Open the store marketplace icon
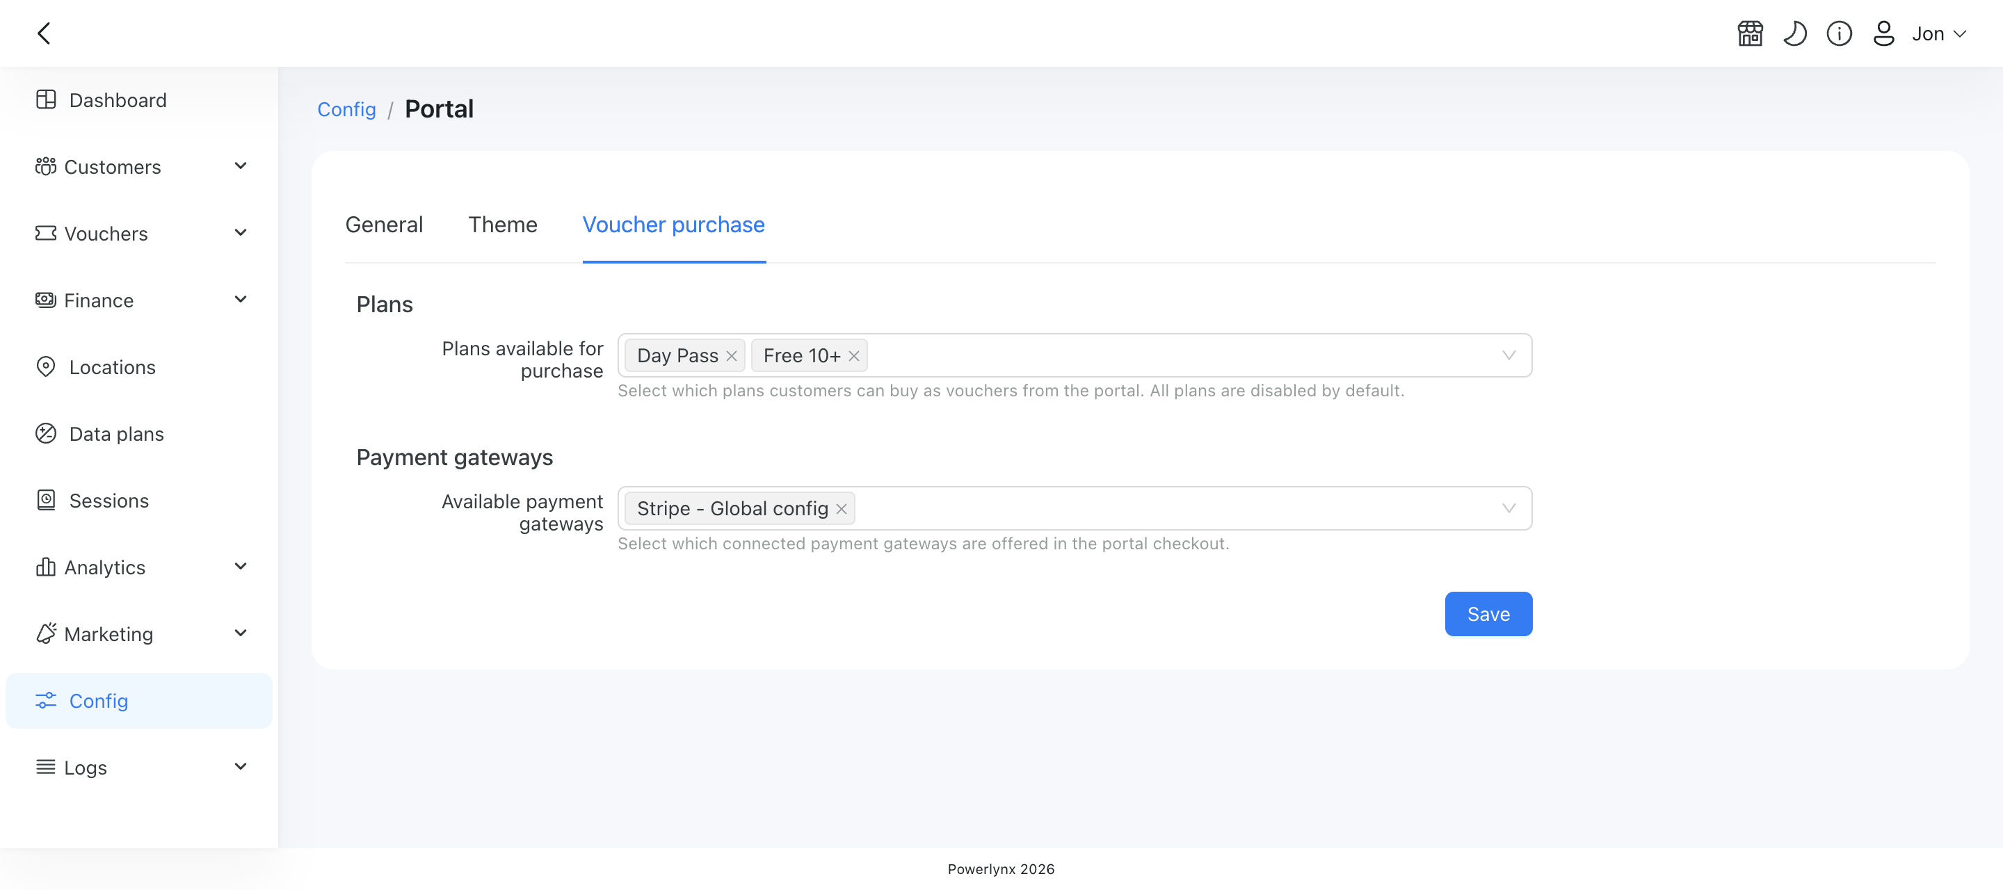 point(1750,33)
